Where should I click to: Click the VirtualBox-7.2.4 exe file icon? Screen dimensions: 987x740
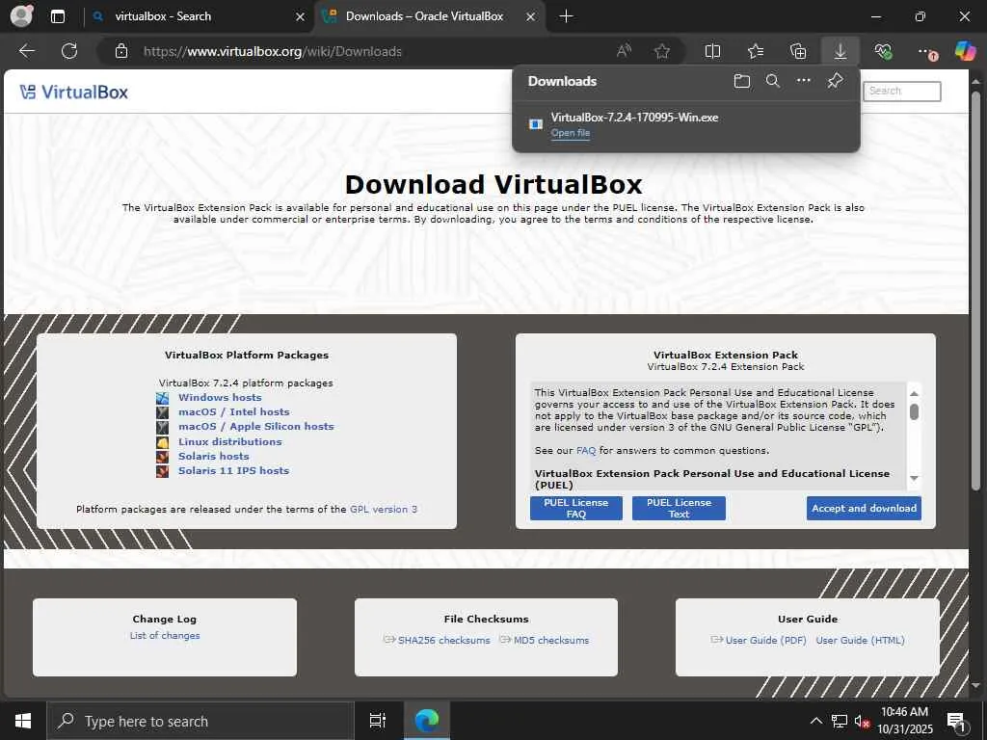[536, 124]
